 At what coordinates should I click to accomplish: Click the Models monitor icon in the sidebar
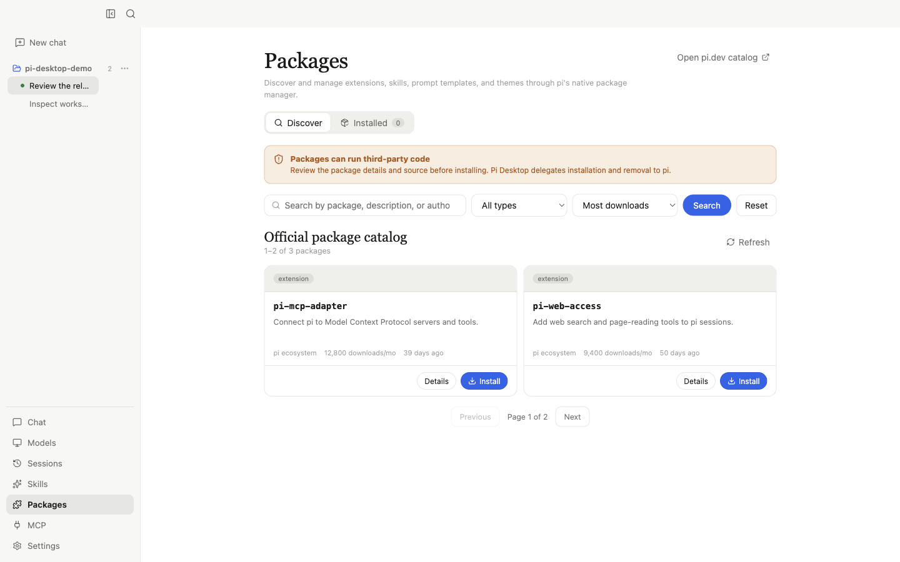click(x=17, y=443)
